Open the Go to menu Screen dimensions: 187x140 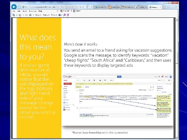(x=25, y=11)
